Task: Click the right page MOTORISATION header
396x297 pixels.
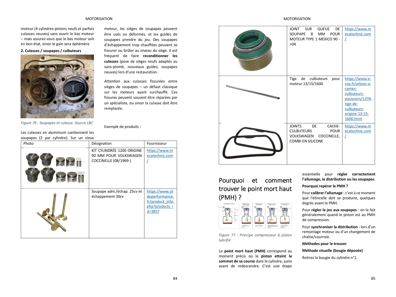Action: tap(297, 19)
